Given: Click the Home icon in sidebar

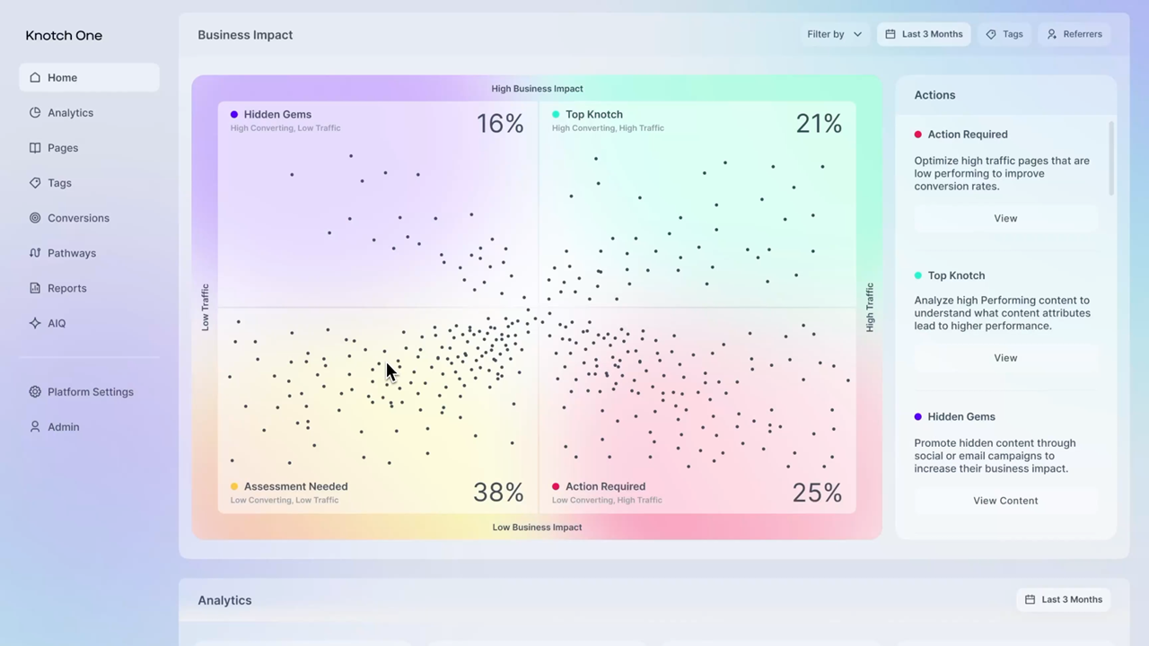Looking at the screenshot, I should (x=35, y=78).
